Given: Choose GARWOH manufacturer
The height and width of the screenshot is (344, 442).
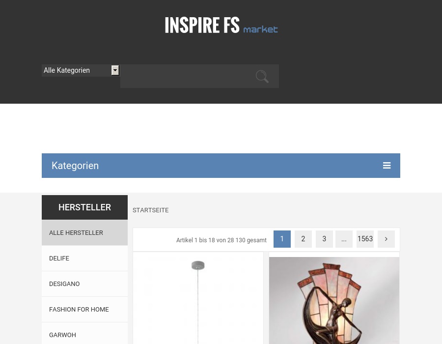Looking at the screenshot, I should pos(84,334).
